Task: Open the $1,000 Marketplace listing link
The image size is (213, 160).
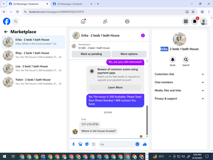Action: pos(94,48)
